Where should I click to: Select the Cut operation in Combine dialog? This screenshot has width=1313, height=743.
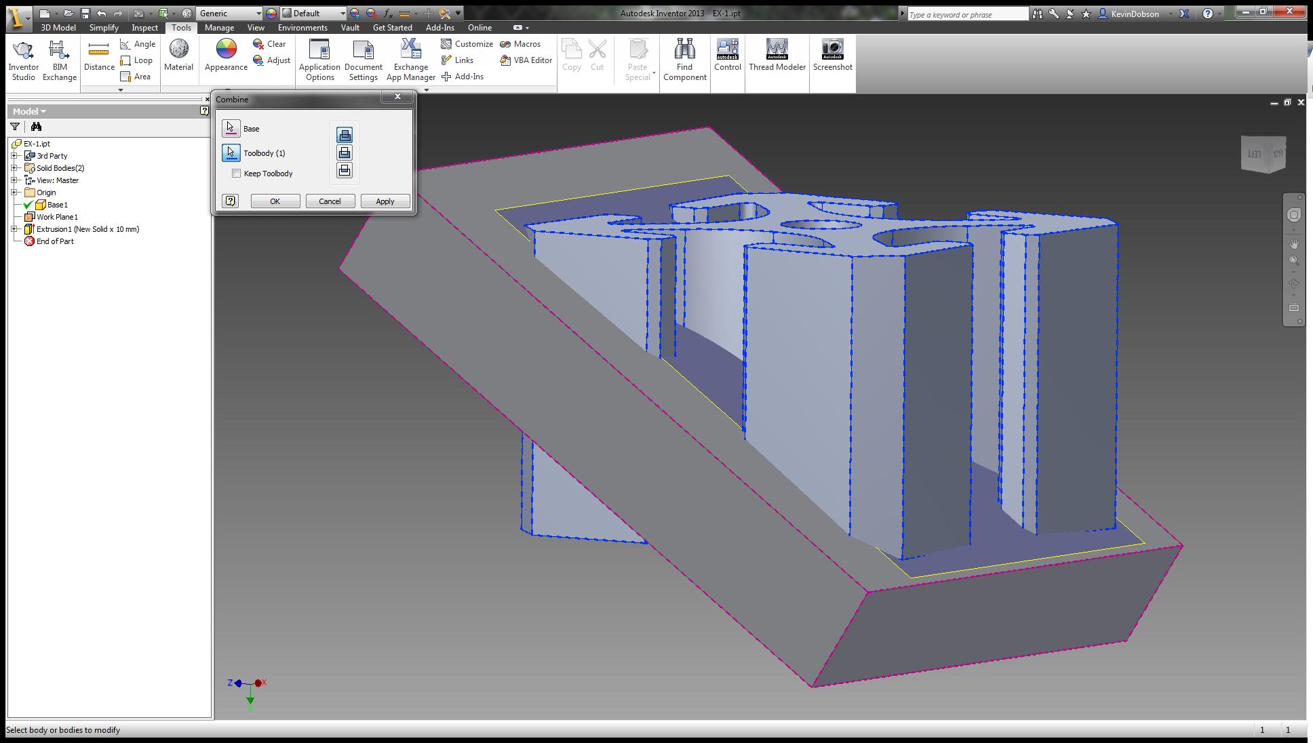[345, 153]
